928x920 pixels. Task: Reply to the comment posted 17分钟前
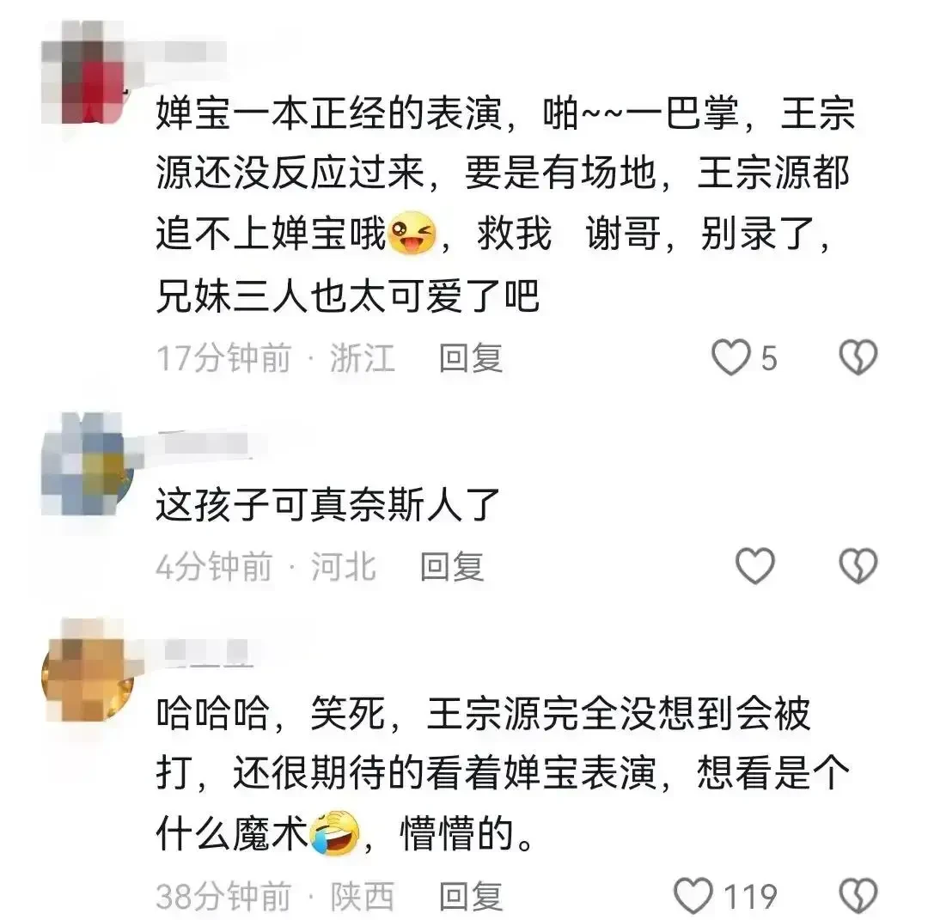pos(471,358)
